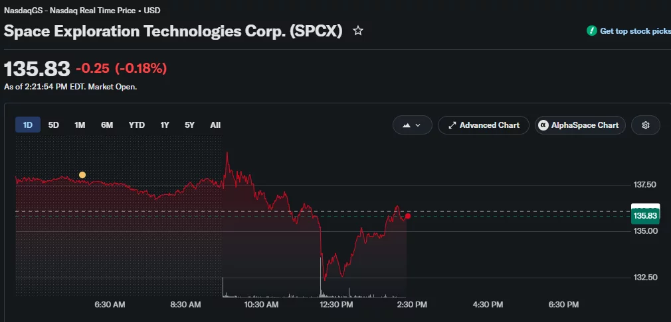This screenshot has width=671, height=322.
Task: Click the Space Exploration Technologies Corp. title
Action: pos(173,31)
